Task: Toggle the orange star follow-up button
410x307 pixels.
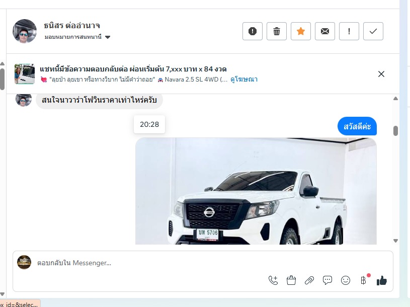Action: (x=301, y=31)
